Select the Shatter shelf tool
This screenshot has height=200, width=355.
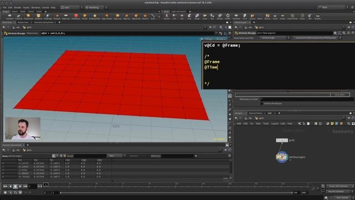(227, 16)
